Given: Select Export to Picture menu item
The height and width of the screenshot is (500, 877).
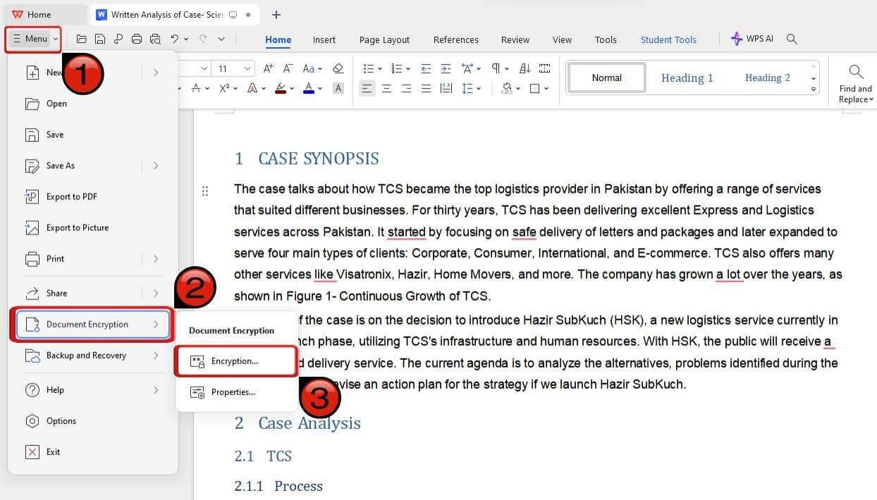Looking at the screenshot, I should (x=92, y=227).
